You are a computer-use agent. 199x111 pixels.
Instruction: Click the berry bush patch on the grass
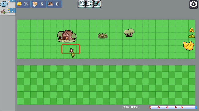pyautogui.click(x=103, y=36)
